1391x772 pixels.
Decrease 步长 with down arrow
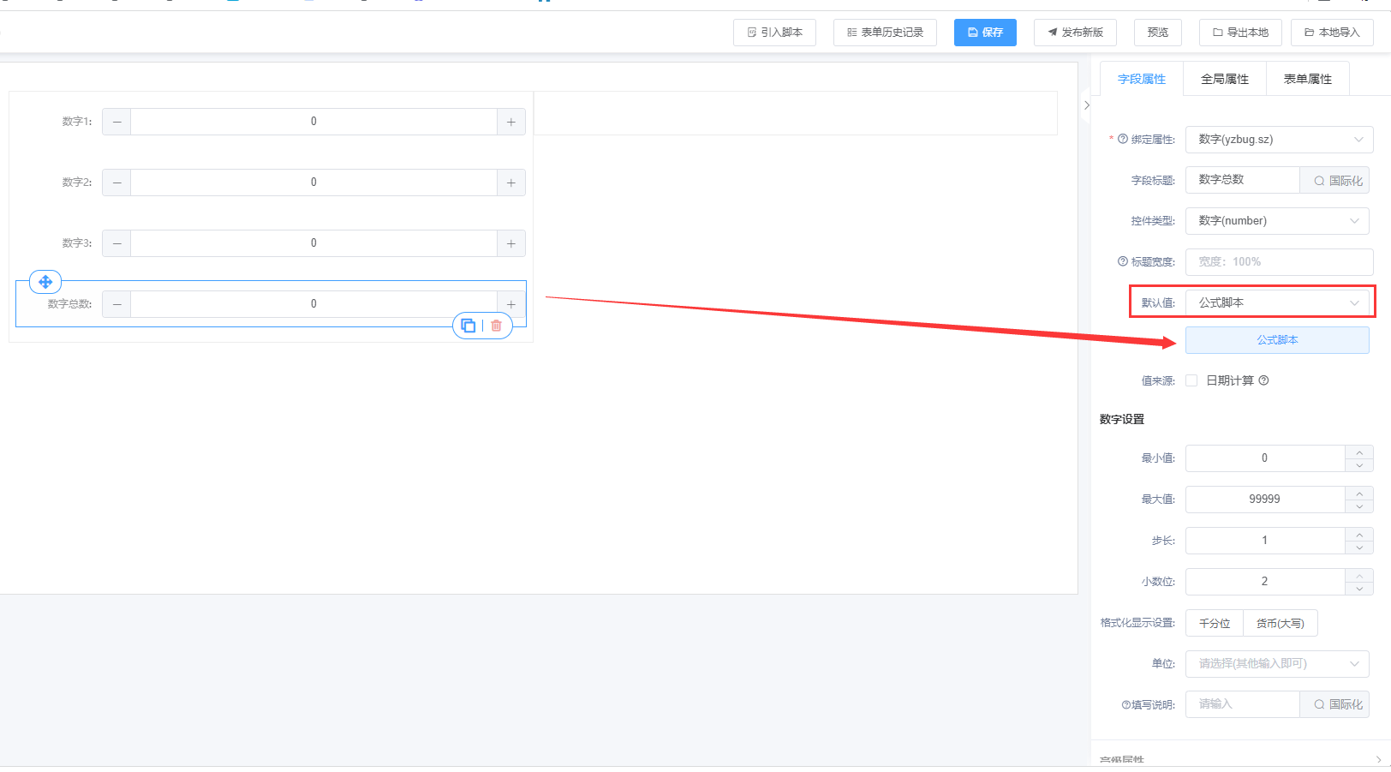coord(1359,548)
